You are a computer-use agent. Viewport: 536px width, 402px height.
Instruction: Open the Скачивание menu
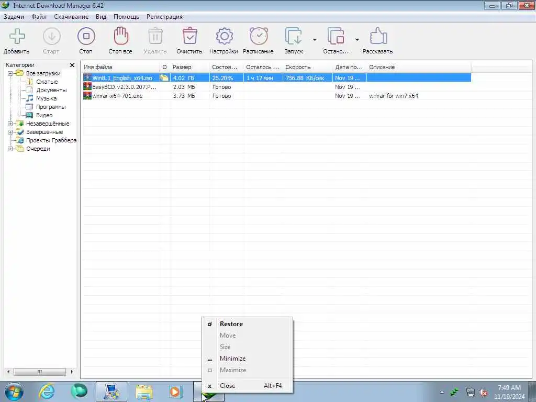click(x=71, y=17)
